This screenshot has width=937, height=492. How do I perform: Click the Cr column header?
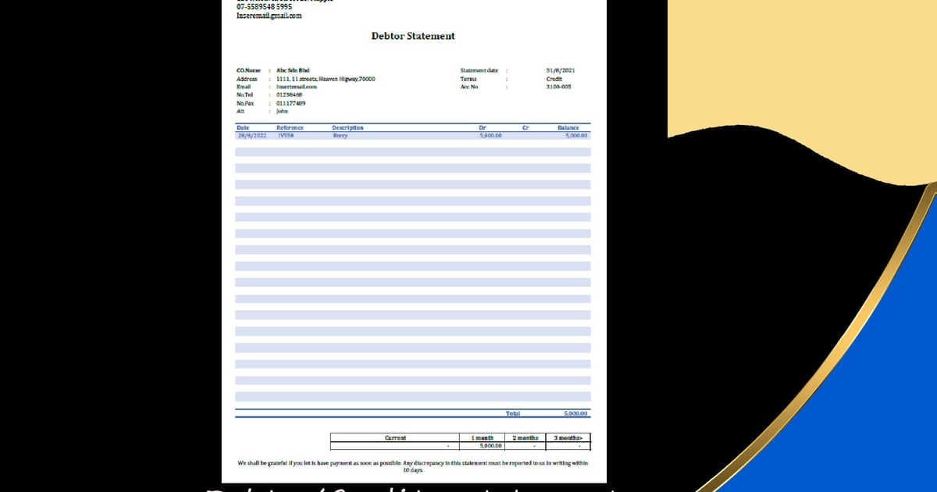(526, 127)
